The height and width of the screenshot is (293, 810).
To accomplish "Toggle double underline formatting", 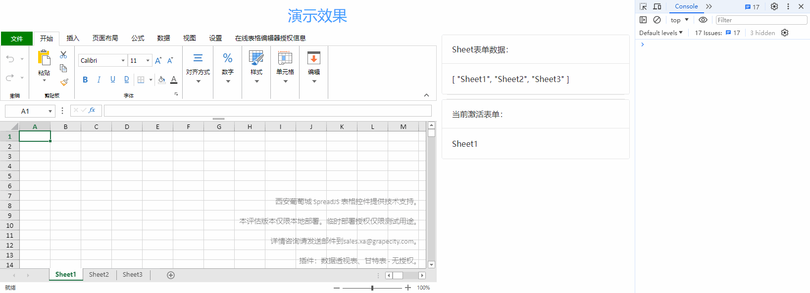I will coord(127,80).
